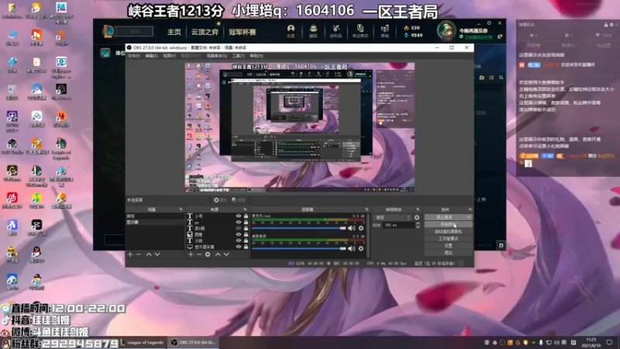
Task: Adjust the transition duration stepper arrows
Action: [x=418, y=225]
